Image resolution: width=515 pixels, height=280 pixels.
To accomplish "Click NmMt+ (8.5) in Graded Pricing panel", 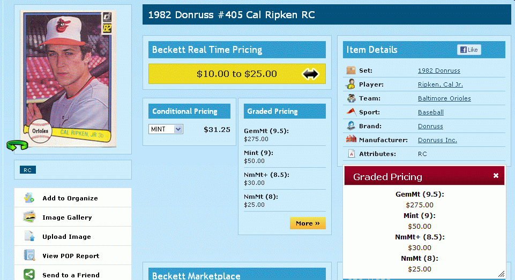I will [x=267, y=175].
